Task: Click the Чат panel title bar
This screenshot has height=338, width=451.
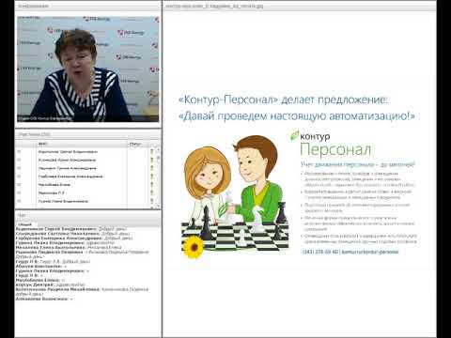Action: click(88, 215)
